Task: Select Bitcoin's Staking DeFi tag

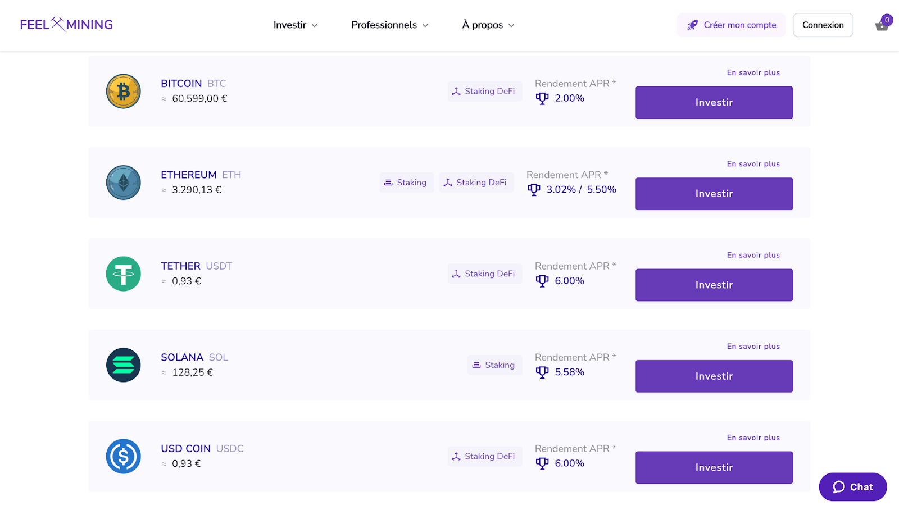Action: 485,91
